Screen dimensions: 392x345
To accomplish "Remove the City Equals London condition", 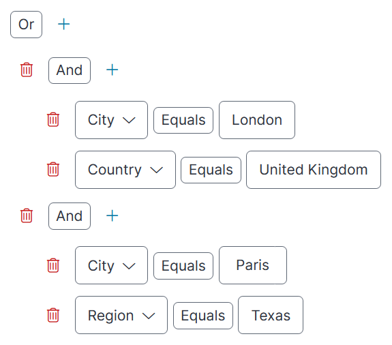I will (53, 119).
